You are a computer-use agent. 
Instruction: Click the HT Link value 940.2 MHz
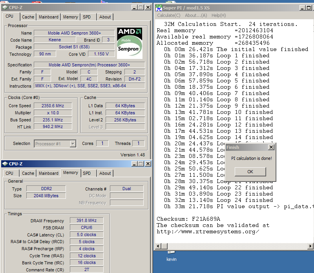[x=53, y=126]
